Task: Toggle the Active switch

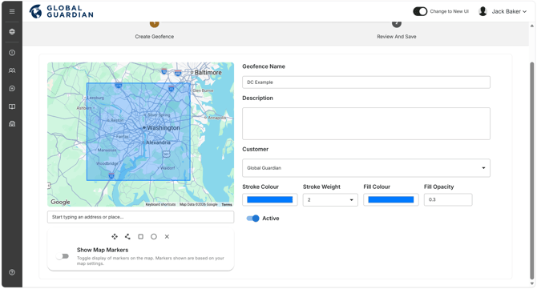Action: (x=253, y=219)
